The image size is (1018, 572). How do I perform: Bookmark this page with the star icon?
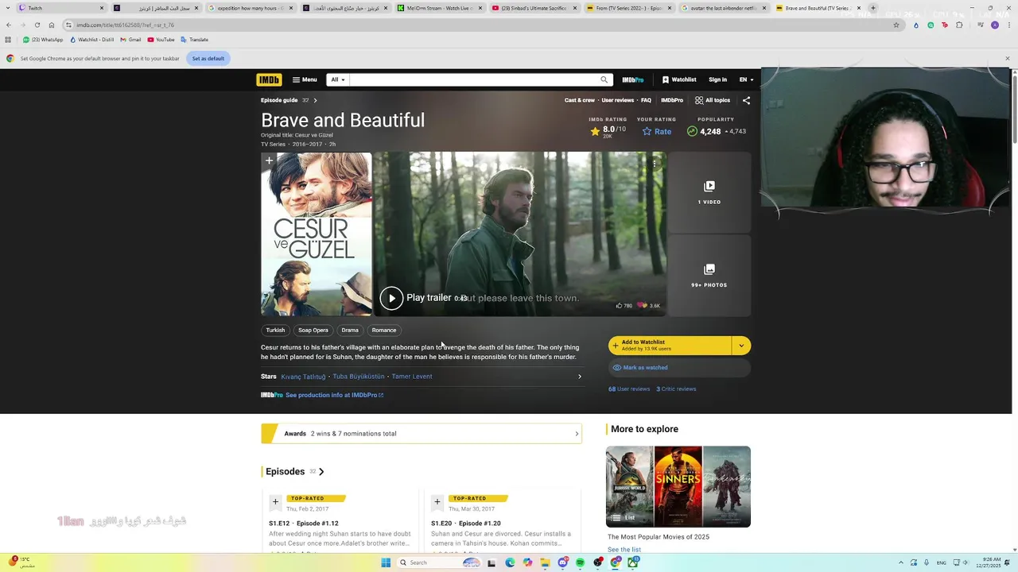(896, 25)
